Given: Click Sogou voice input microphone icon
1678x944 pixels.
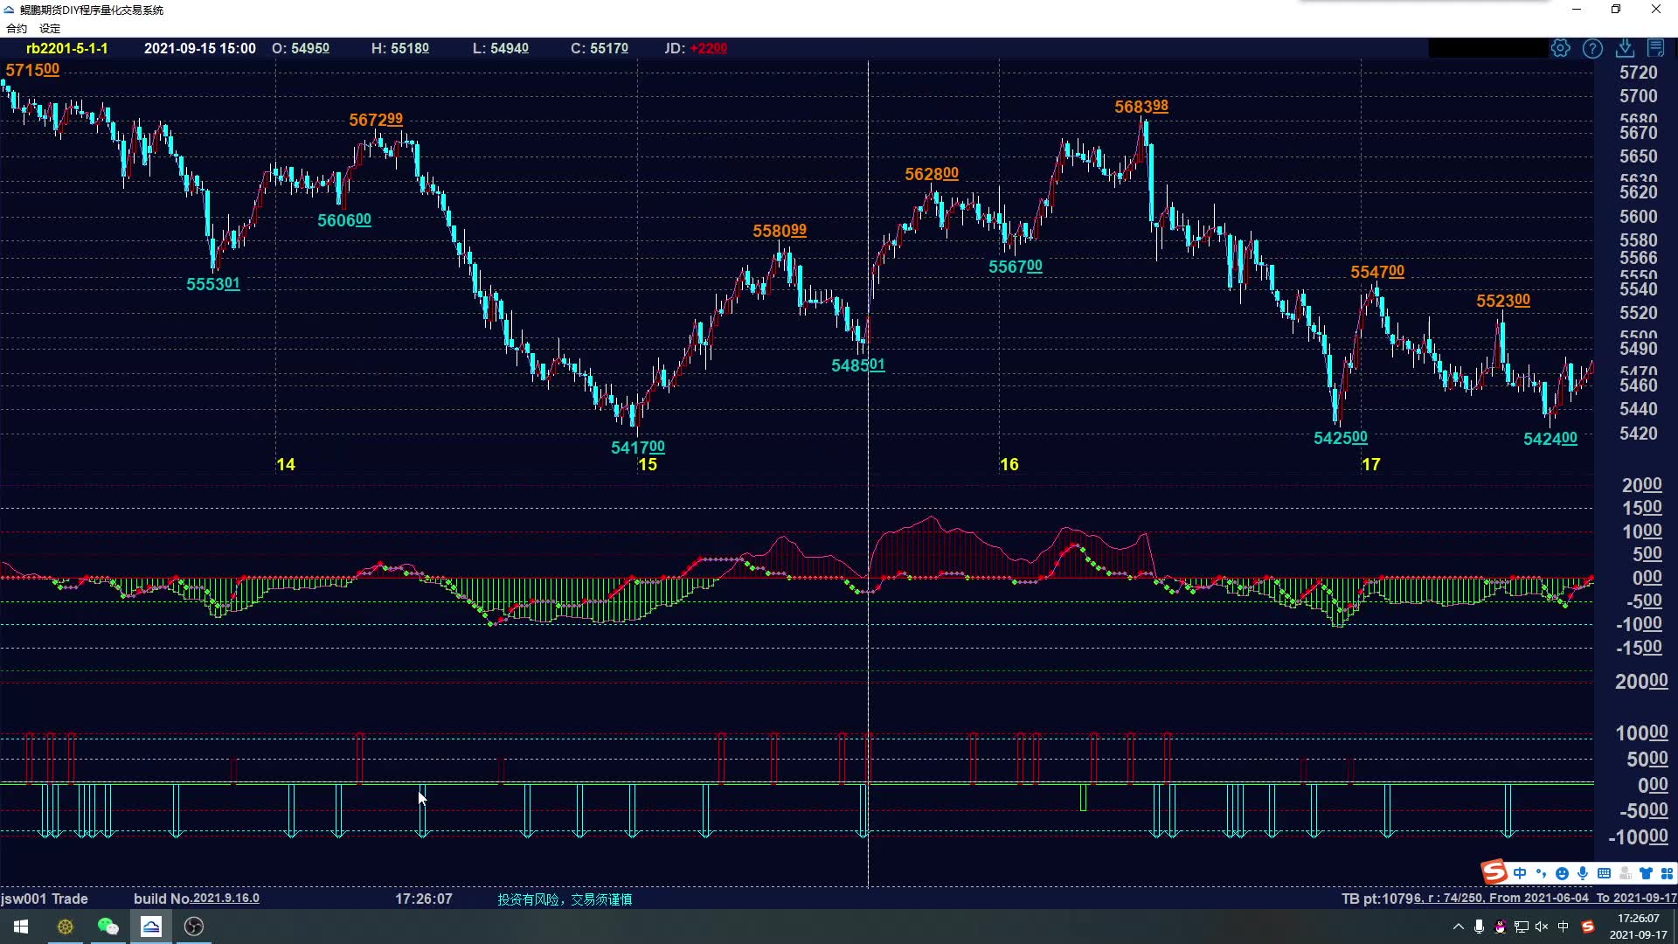Looking at the screenshot, I should pos(1583,873).
